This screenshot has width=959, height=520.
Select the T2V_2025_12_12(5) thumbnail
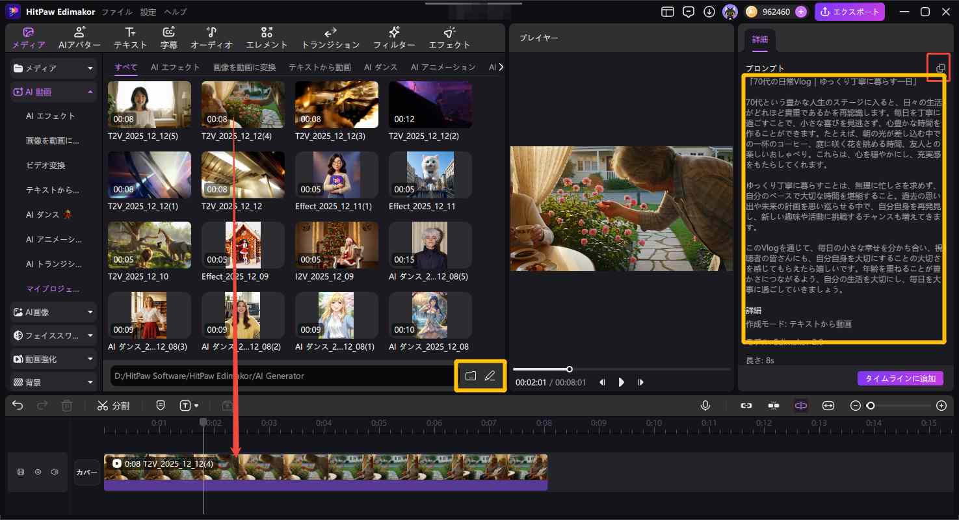pos(149,104)
